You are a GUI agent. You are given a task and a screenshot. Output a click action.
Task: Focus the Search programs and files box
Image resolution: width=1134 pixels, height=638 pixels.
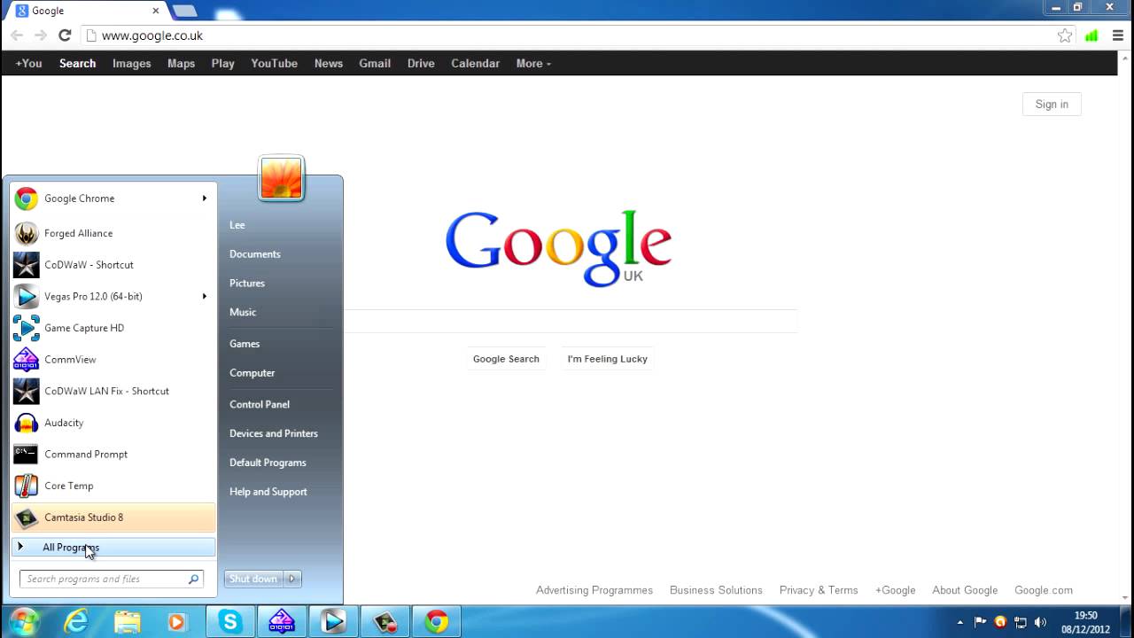pyautogui.click(x=112, y=579)
